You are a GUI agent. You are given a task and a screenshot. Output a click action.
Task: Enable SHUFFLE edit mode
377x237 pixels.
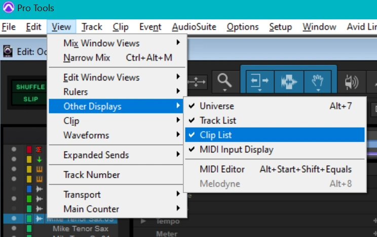(x=30, y=87)
